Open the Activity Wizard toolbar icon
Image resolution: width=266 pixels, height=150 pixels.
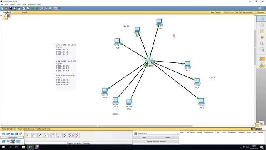pyautogui.click(x=19, y=8)
